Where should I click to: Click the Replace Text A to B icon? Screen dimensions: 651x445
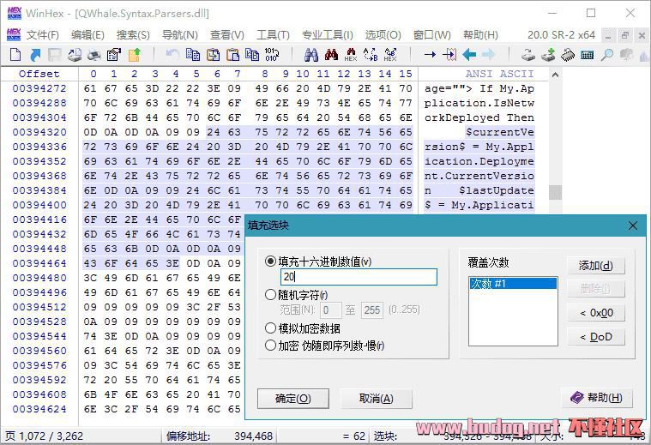[371, 54]
